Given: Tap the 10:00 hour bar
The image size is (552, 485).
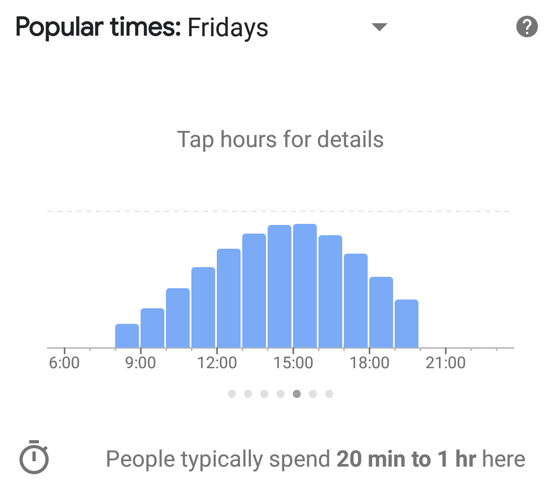Looking at the screenshot, I should (x=178, y=318).
